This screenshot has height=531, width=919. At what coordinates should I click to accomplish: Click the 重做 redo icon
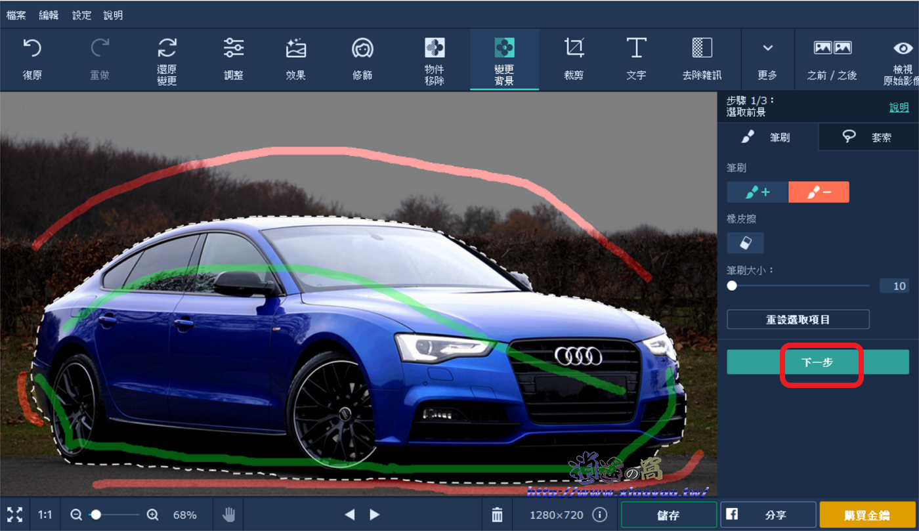coord(100,48)
